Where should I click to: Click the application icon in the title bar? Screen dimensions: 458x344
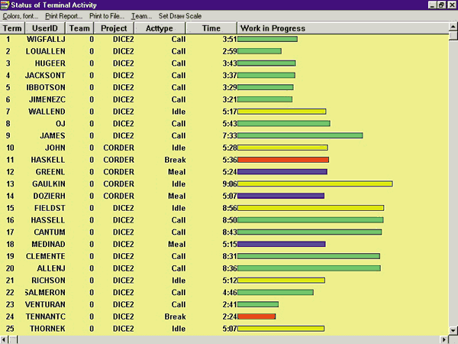pos(5,5)
